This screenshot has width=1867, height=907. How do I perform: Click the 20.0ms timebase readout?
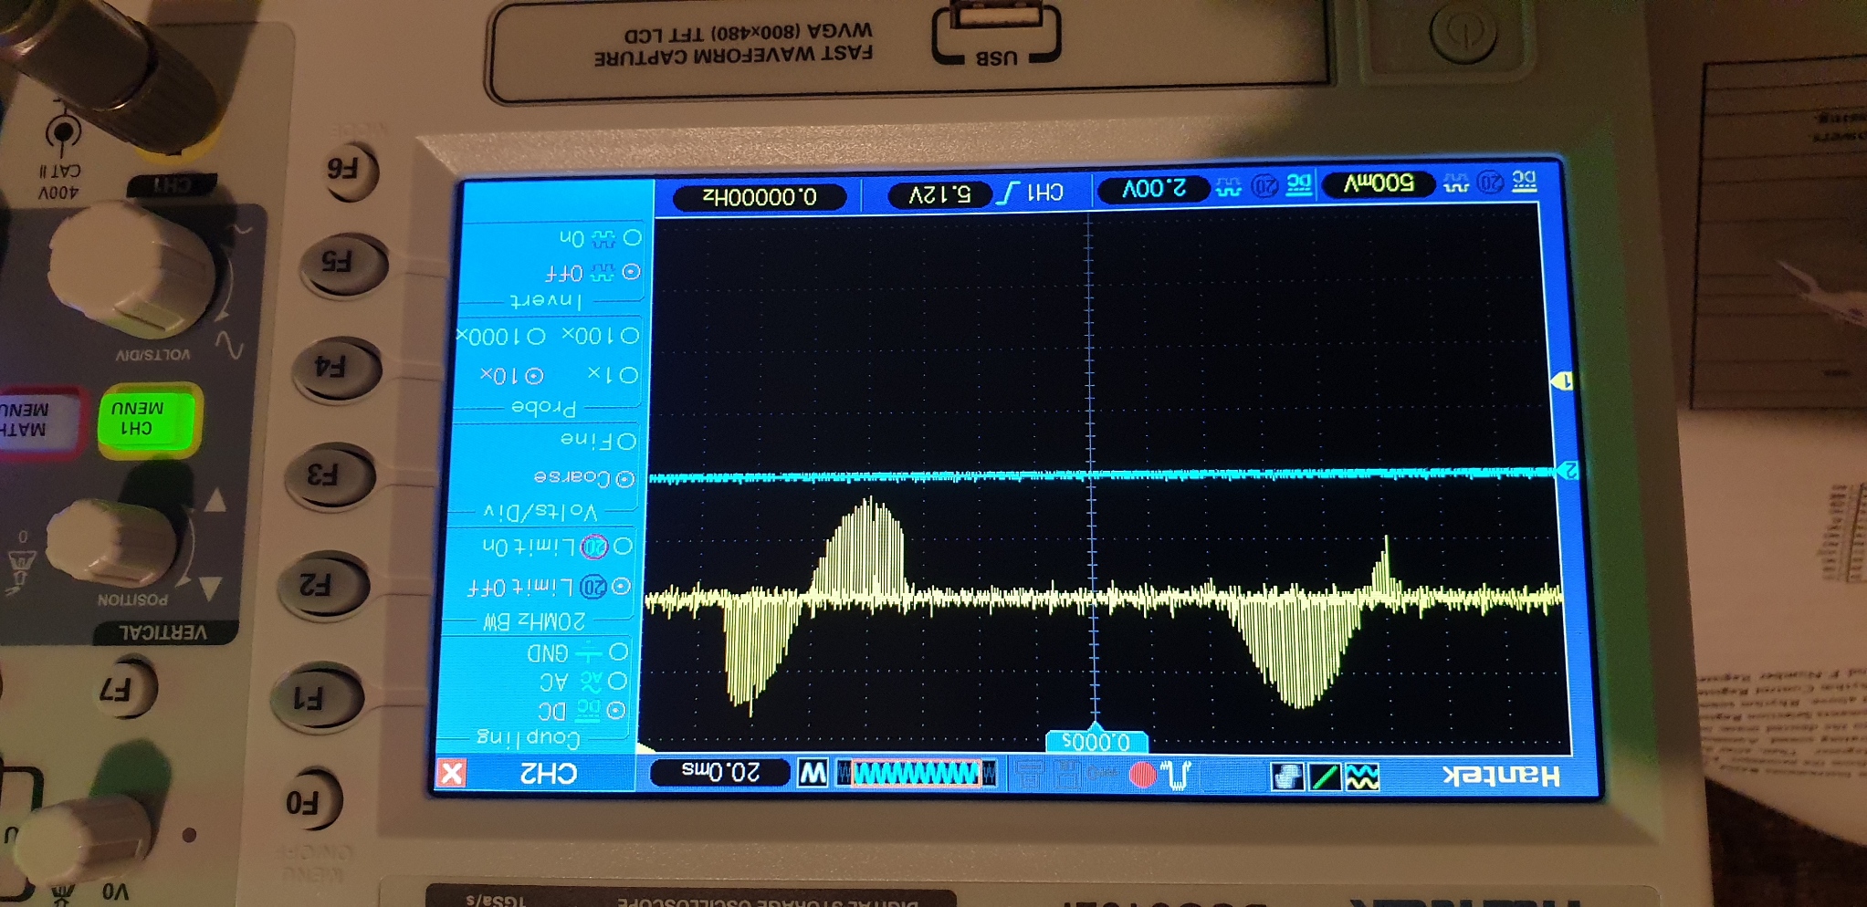pyautogui.click(x=720, y=772)
